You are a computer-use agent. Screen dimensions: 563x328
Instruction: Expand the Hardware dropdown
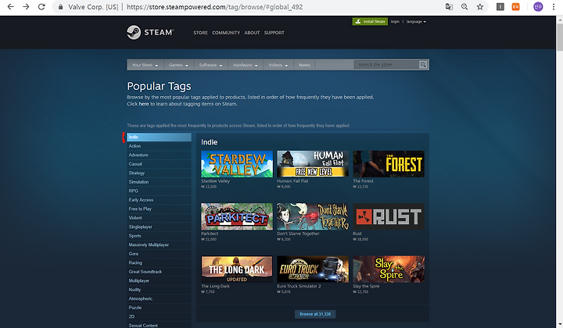click(246, 65)
